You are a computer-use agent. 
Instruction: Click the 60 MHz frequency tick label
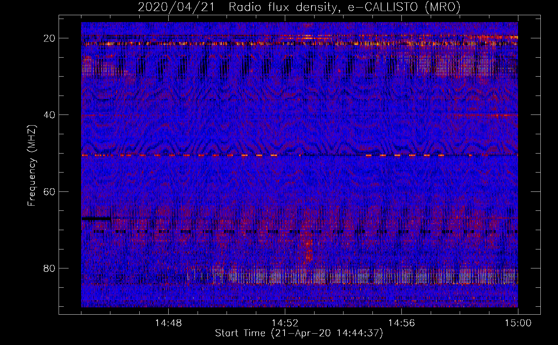[50, 191]
